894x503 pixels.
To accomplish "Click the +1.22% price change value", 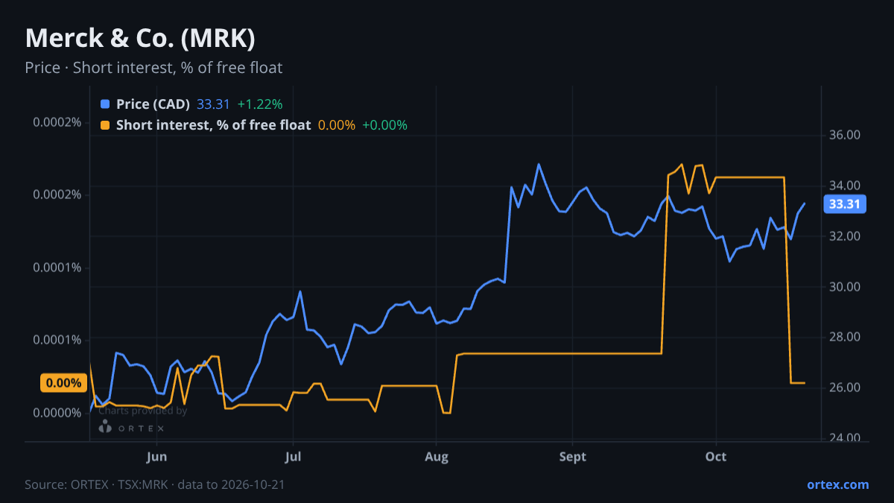I will (260, 104).
